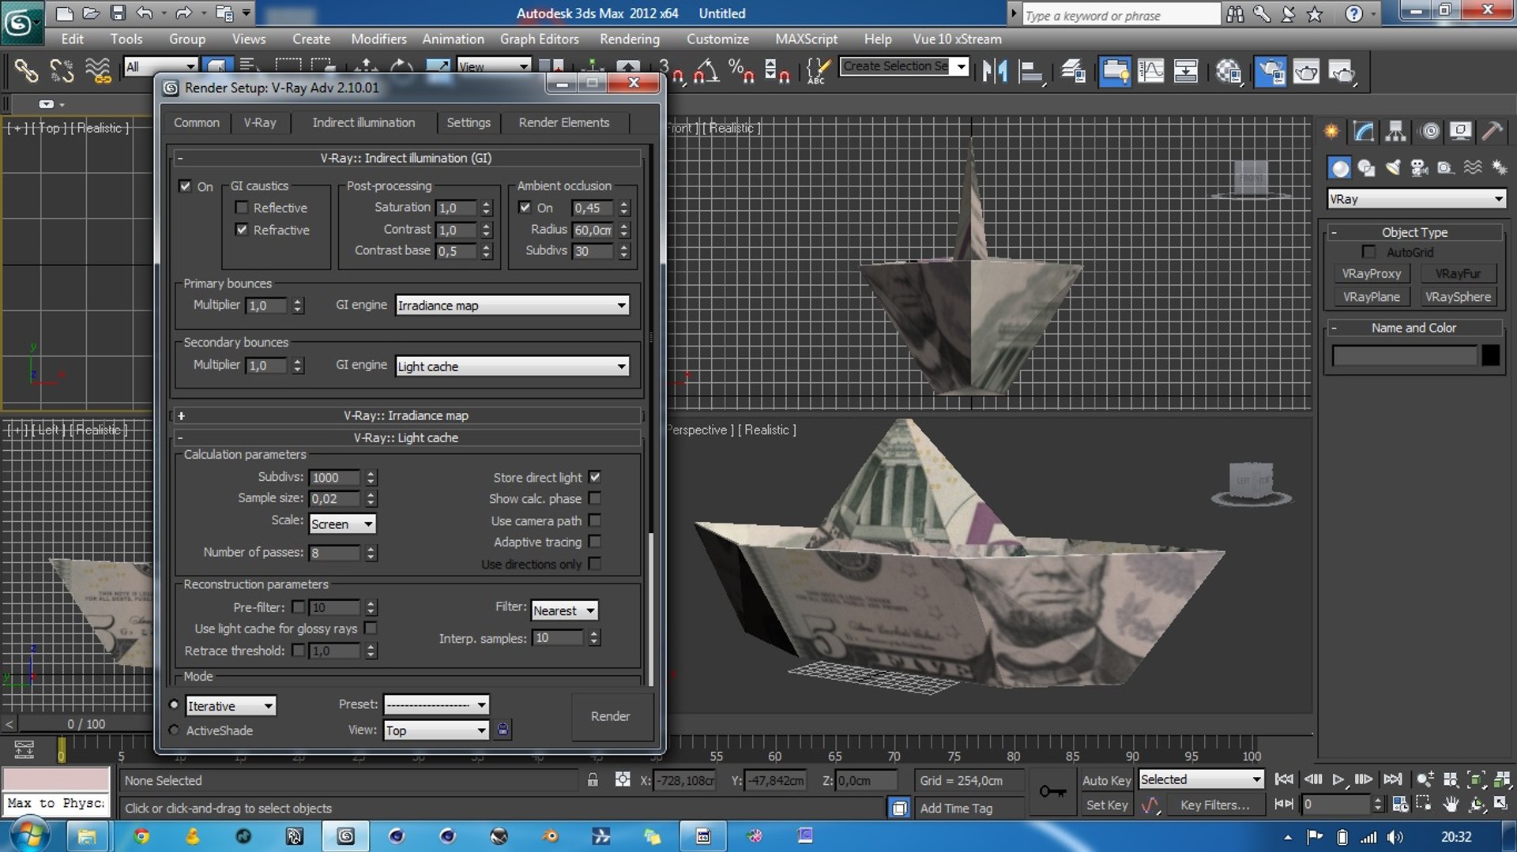Click the VRayPlane button
The width and height of the screenshot is (1517, 852).
tap(1372, 297)
